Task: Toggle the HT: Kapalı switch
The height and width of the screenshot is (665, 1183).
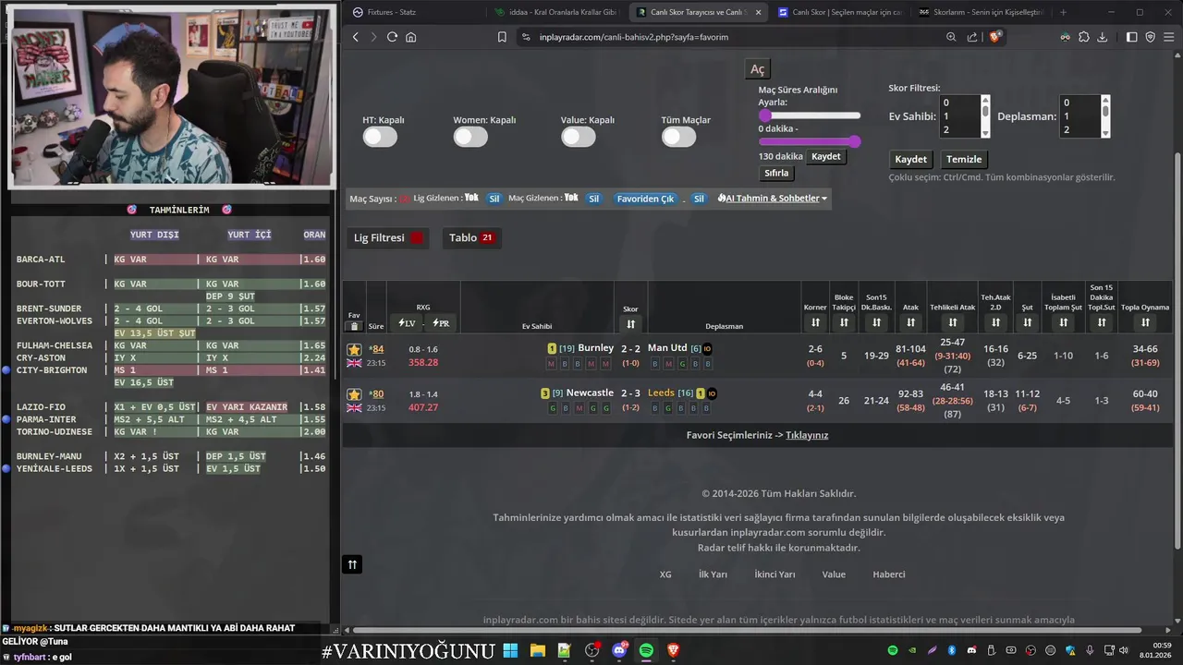Action: coord(380,138)
